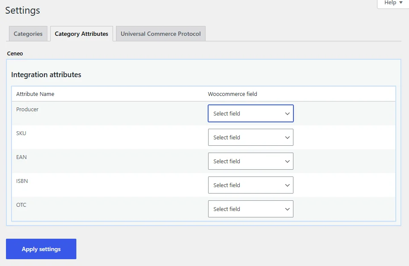The width and height of the screenshot is (409, 266).
Task: Expand the EAN Select field dropdown
Action: [x=251, y=161]
